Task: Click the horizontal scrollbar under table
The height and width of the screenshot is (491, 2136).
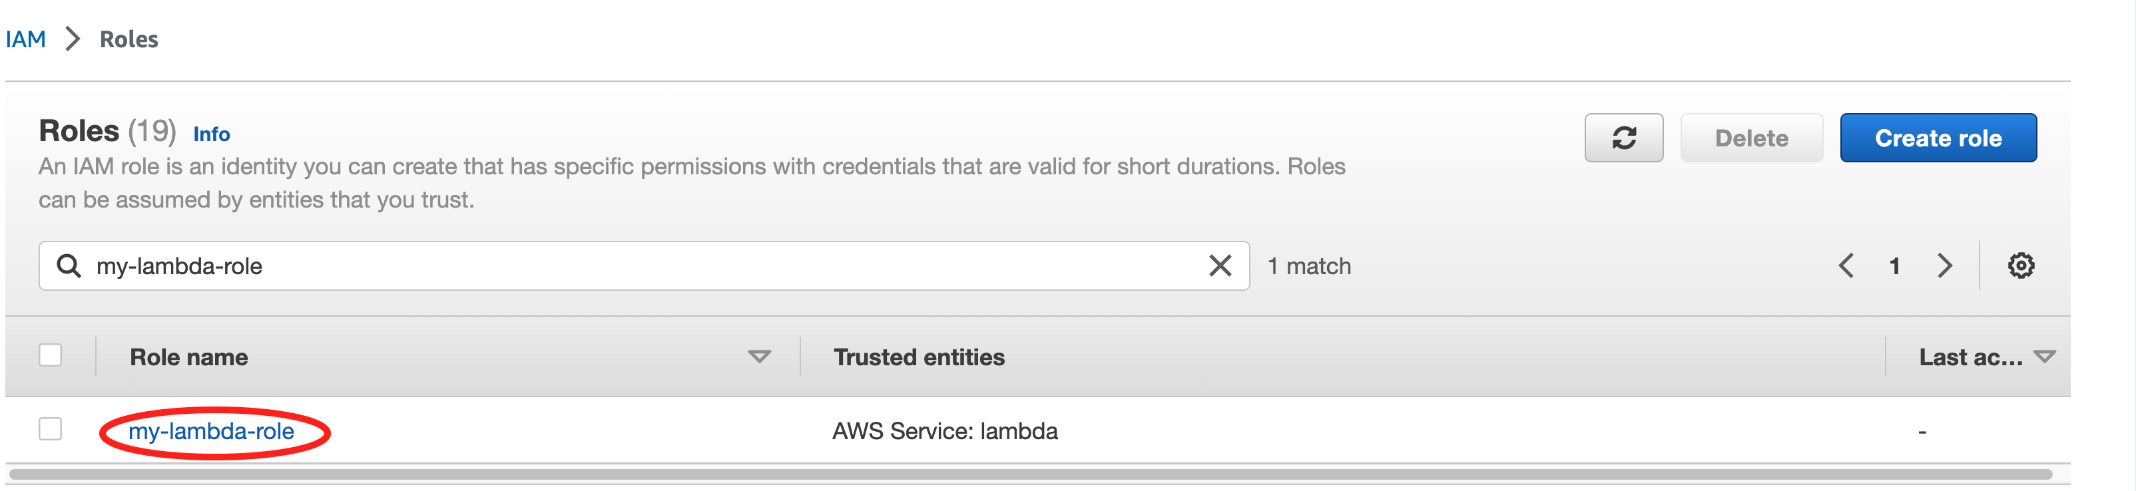Action: coord(1031,474)
